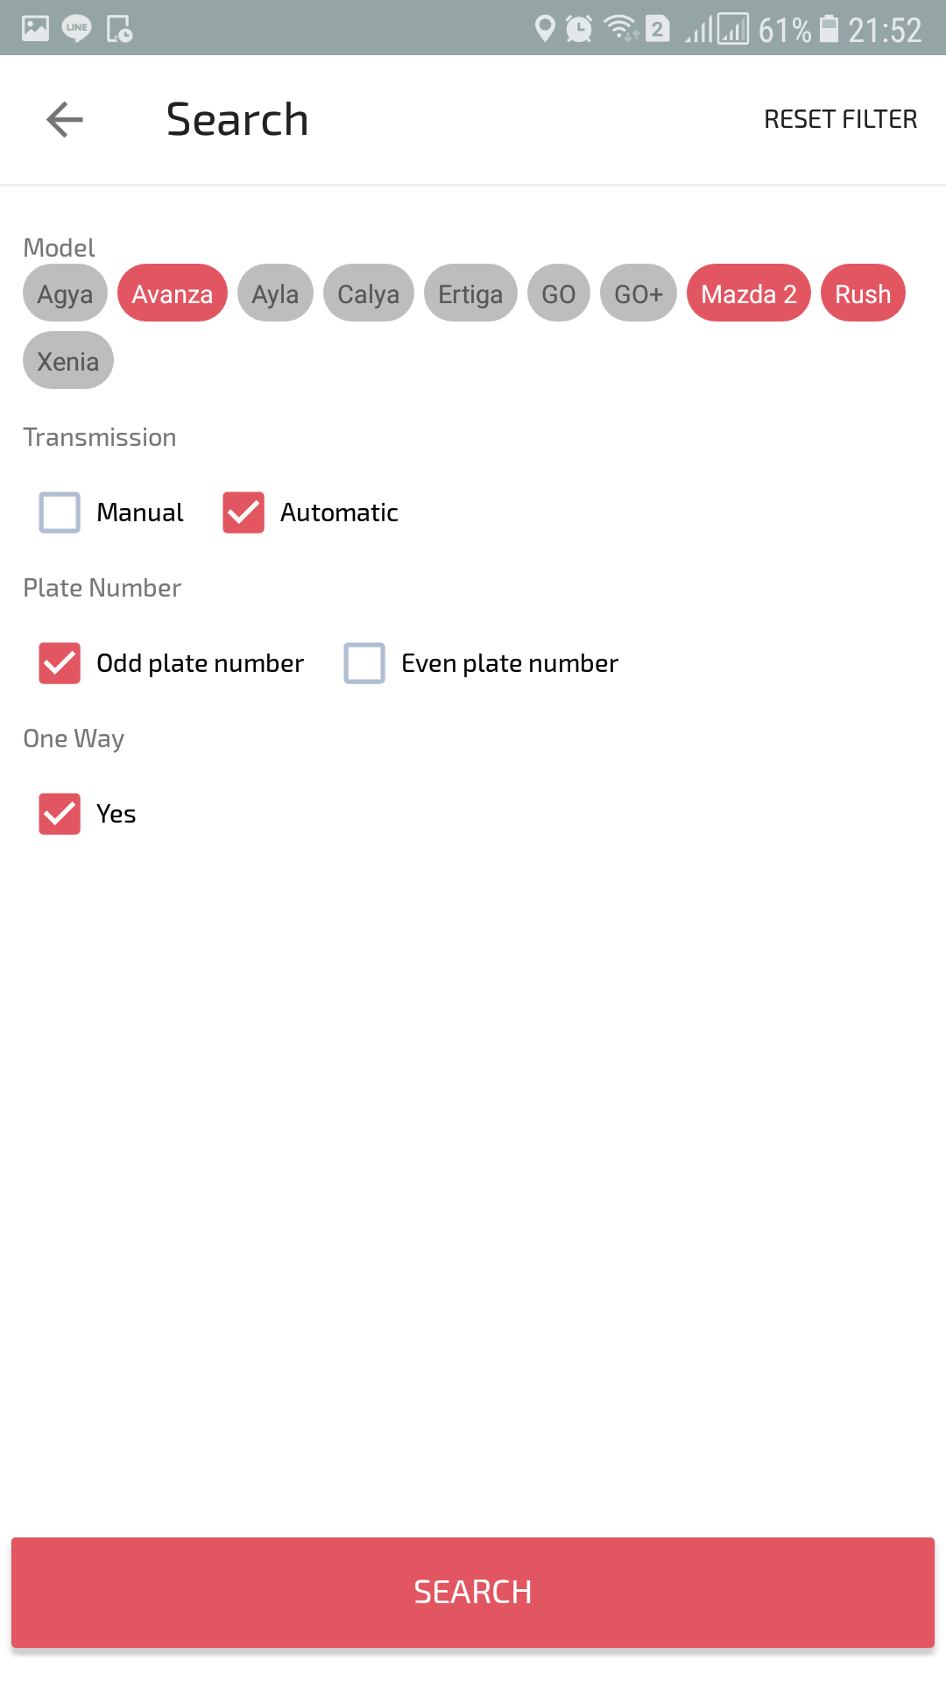This screenshot has height=1682, width=946.
Task: Tap the battery status icon
Action: click(829, 29)
